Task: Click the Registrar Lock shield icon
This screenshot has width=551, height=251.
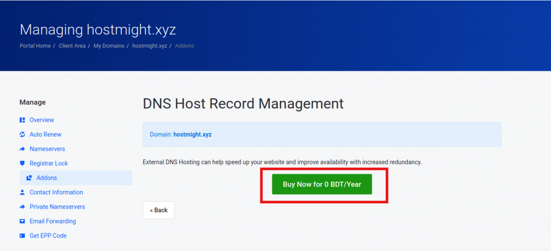Action: tap(22, 164)
